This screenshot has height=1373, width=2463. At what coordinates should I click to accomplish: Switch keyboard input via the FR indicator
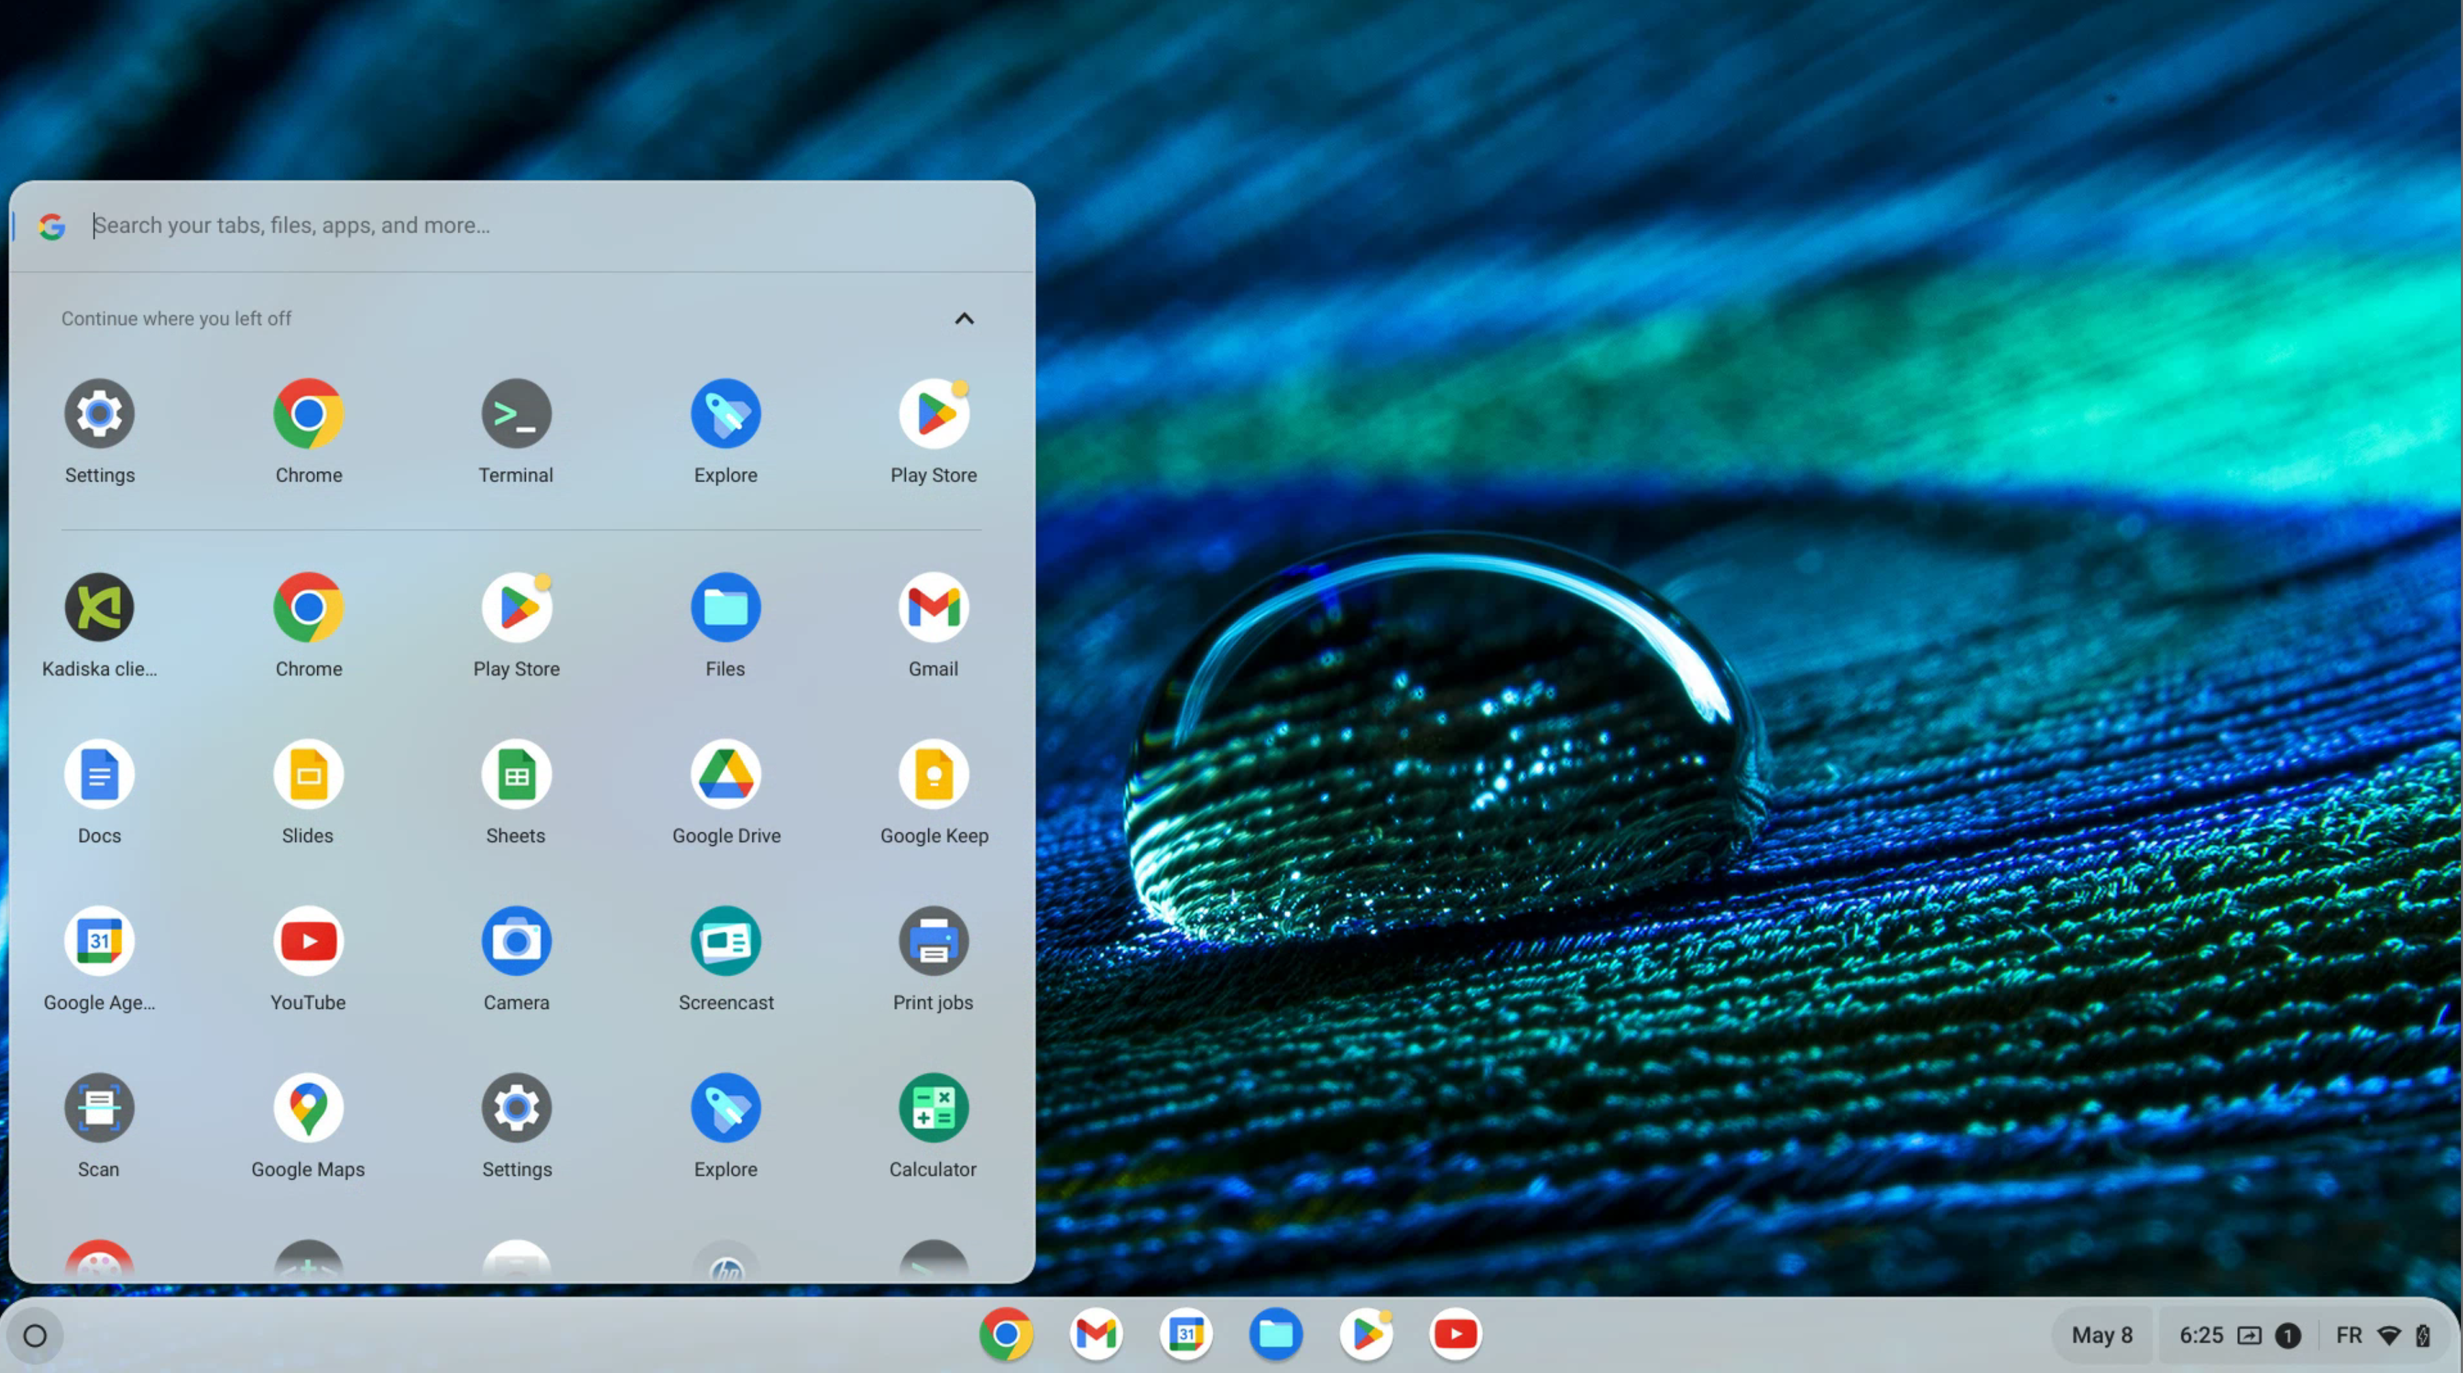(x=2349, y=1335)
